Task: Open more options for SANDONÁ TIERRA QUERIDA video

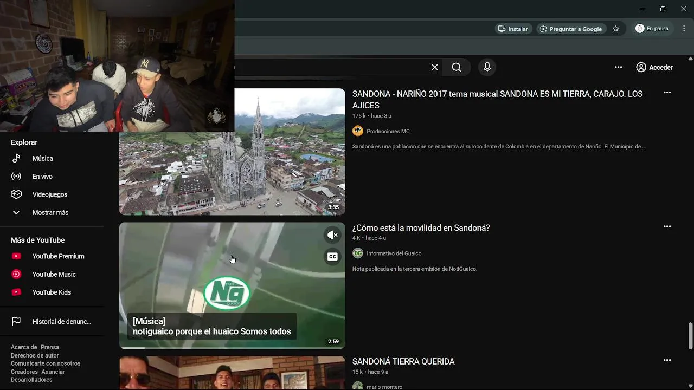Action: pos(667,360)
